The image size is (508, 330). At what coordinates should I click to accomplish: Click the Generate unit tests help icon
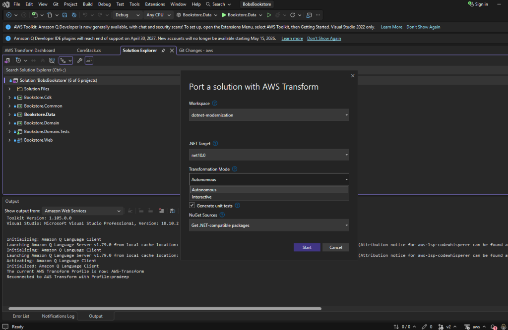pos(237,206)
